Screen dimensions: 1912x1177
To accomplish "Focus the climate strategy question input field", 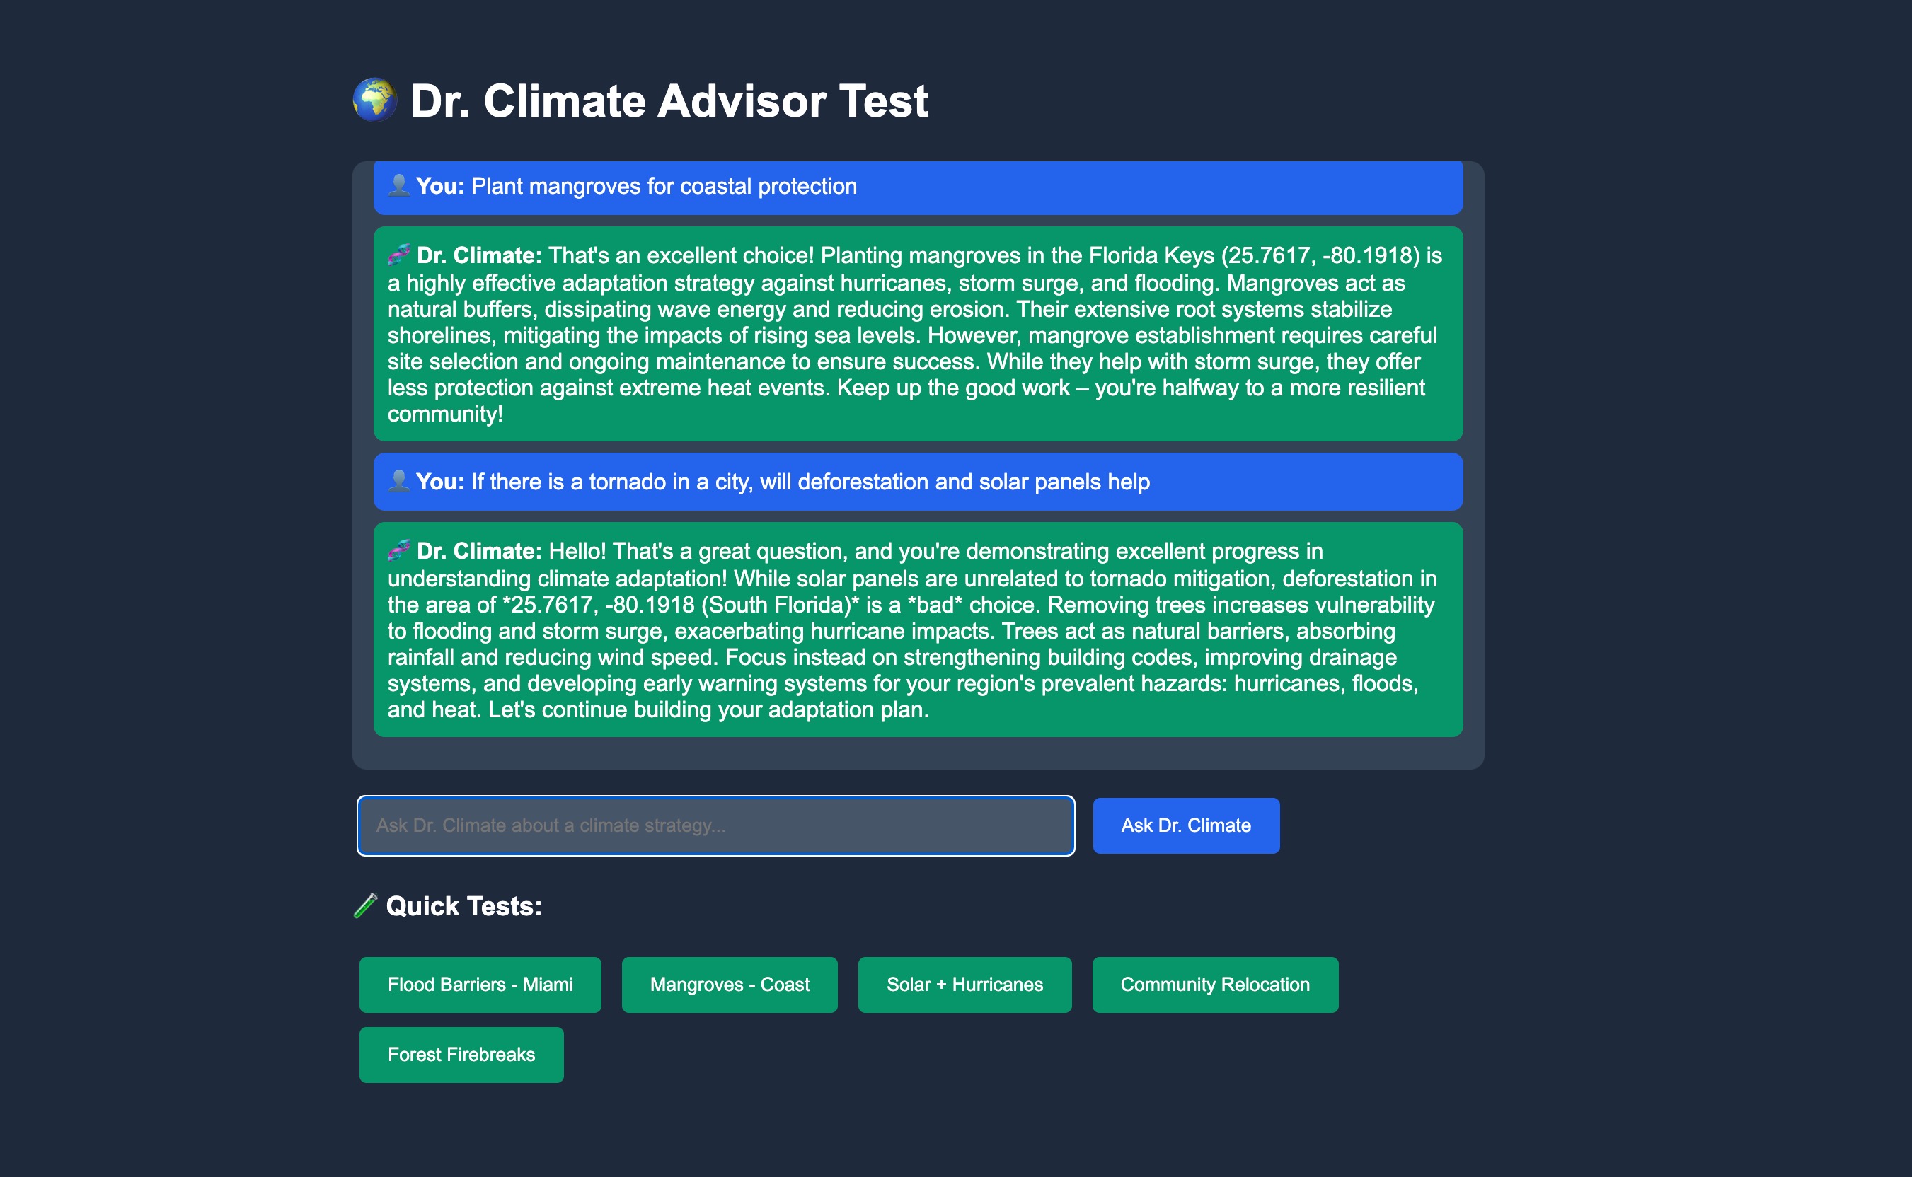I will coord(715,825).
